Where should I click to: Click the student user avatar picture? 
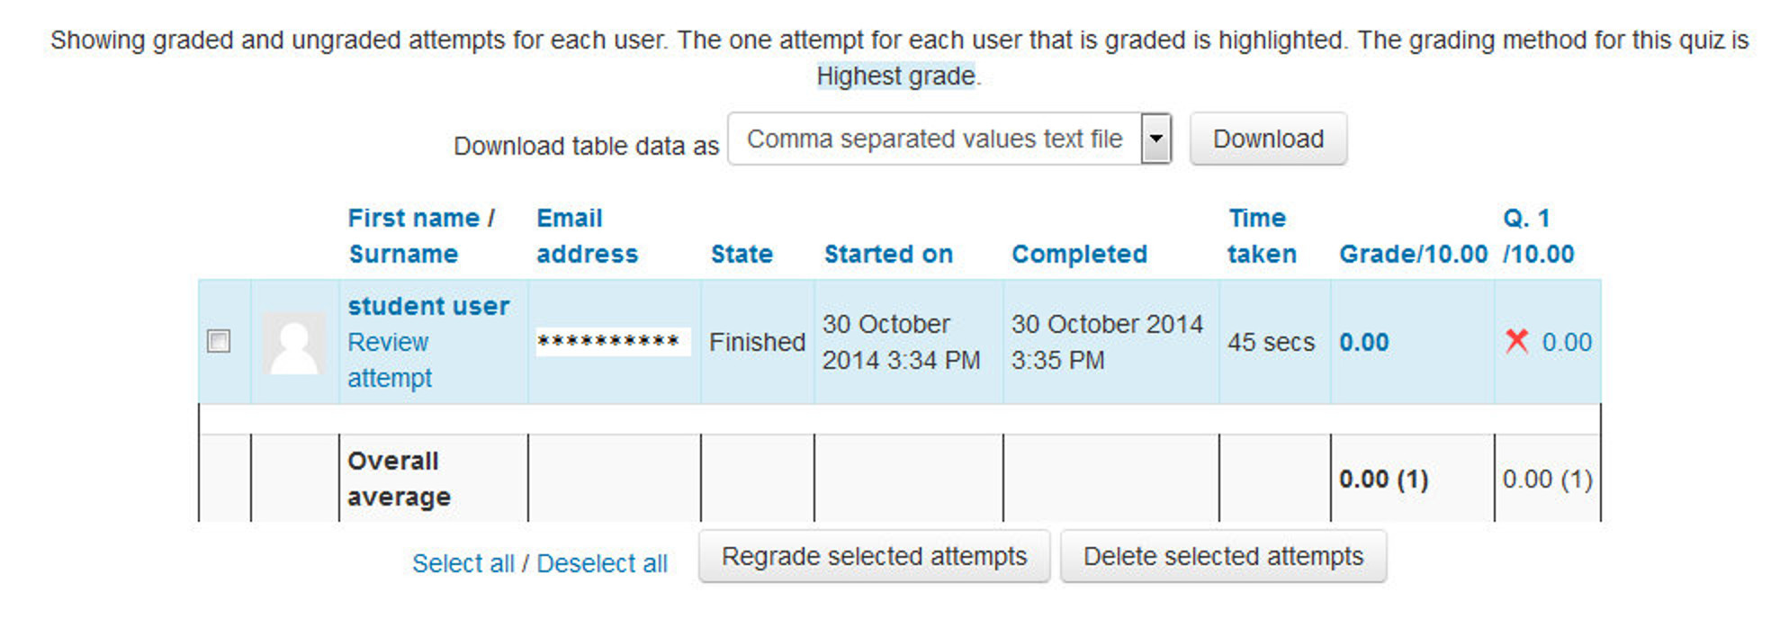(294, 343)
